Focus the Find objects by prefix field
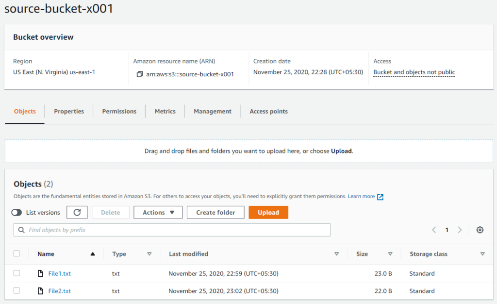 (x=172, y=230)
